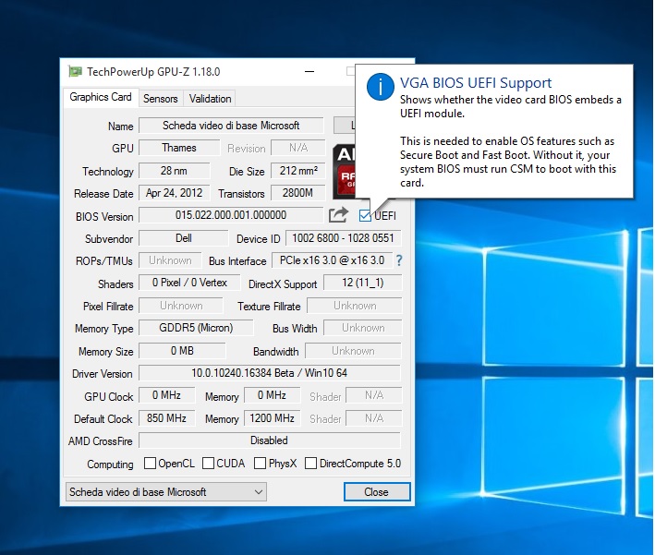This screenshot has width=655, height=555.
Task: Toggle the PhysX checkbox
Action: click(x=260, y=464)
